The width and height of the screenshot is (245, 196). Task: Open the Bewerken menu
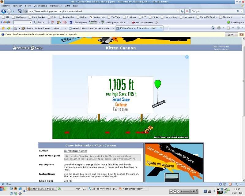tap(17, 6)
